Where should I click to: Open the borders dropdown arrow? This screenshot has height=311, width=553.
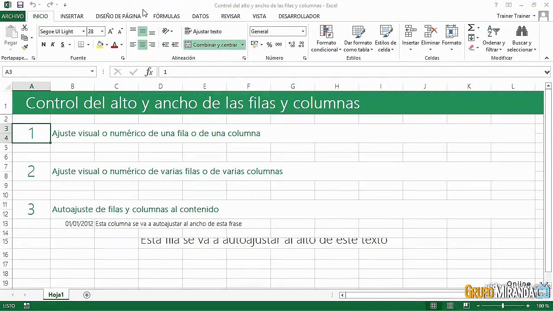(88, 44)
